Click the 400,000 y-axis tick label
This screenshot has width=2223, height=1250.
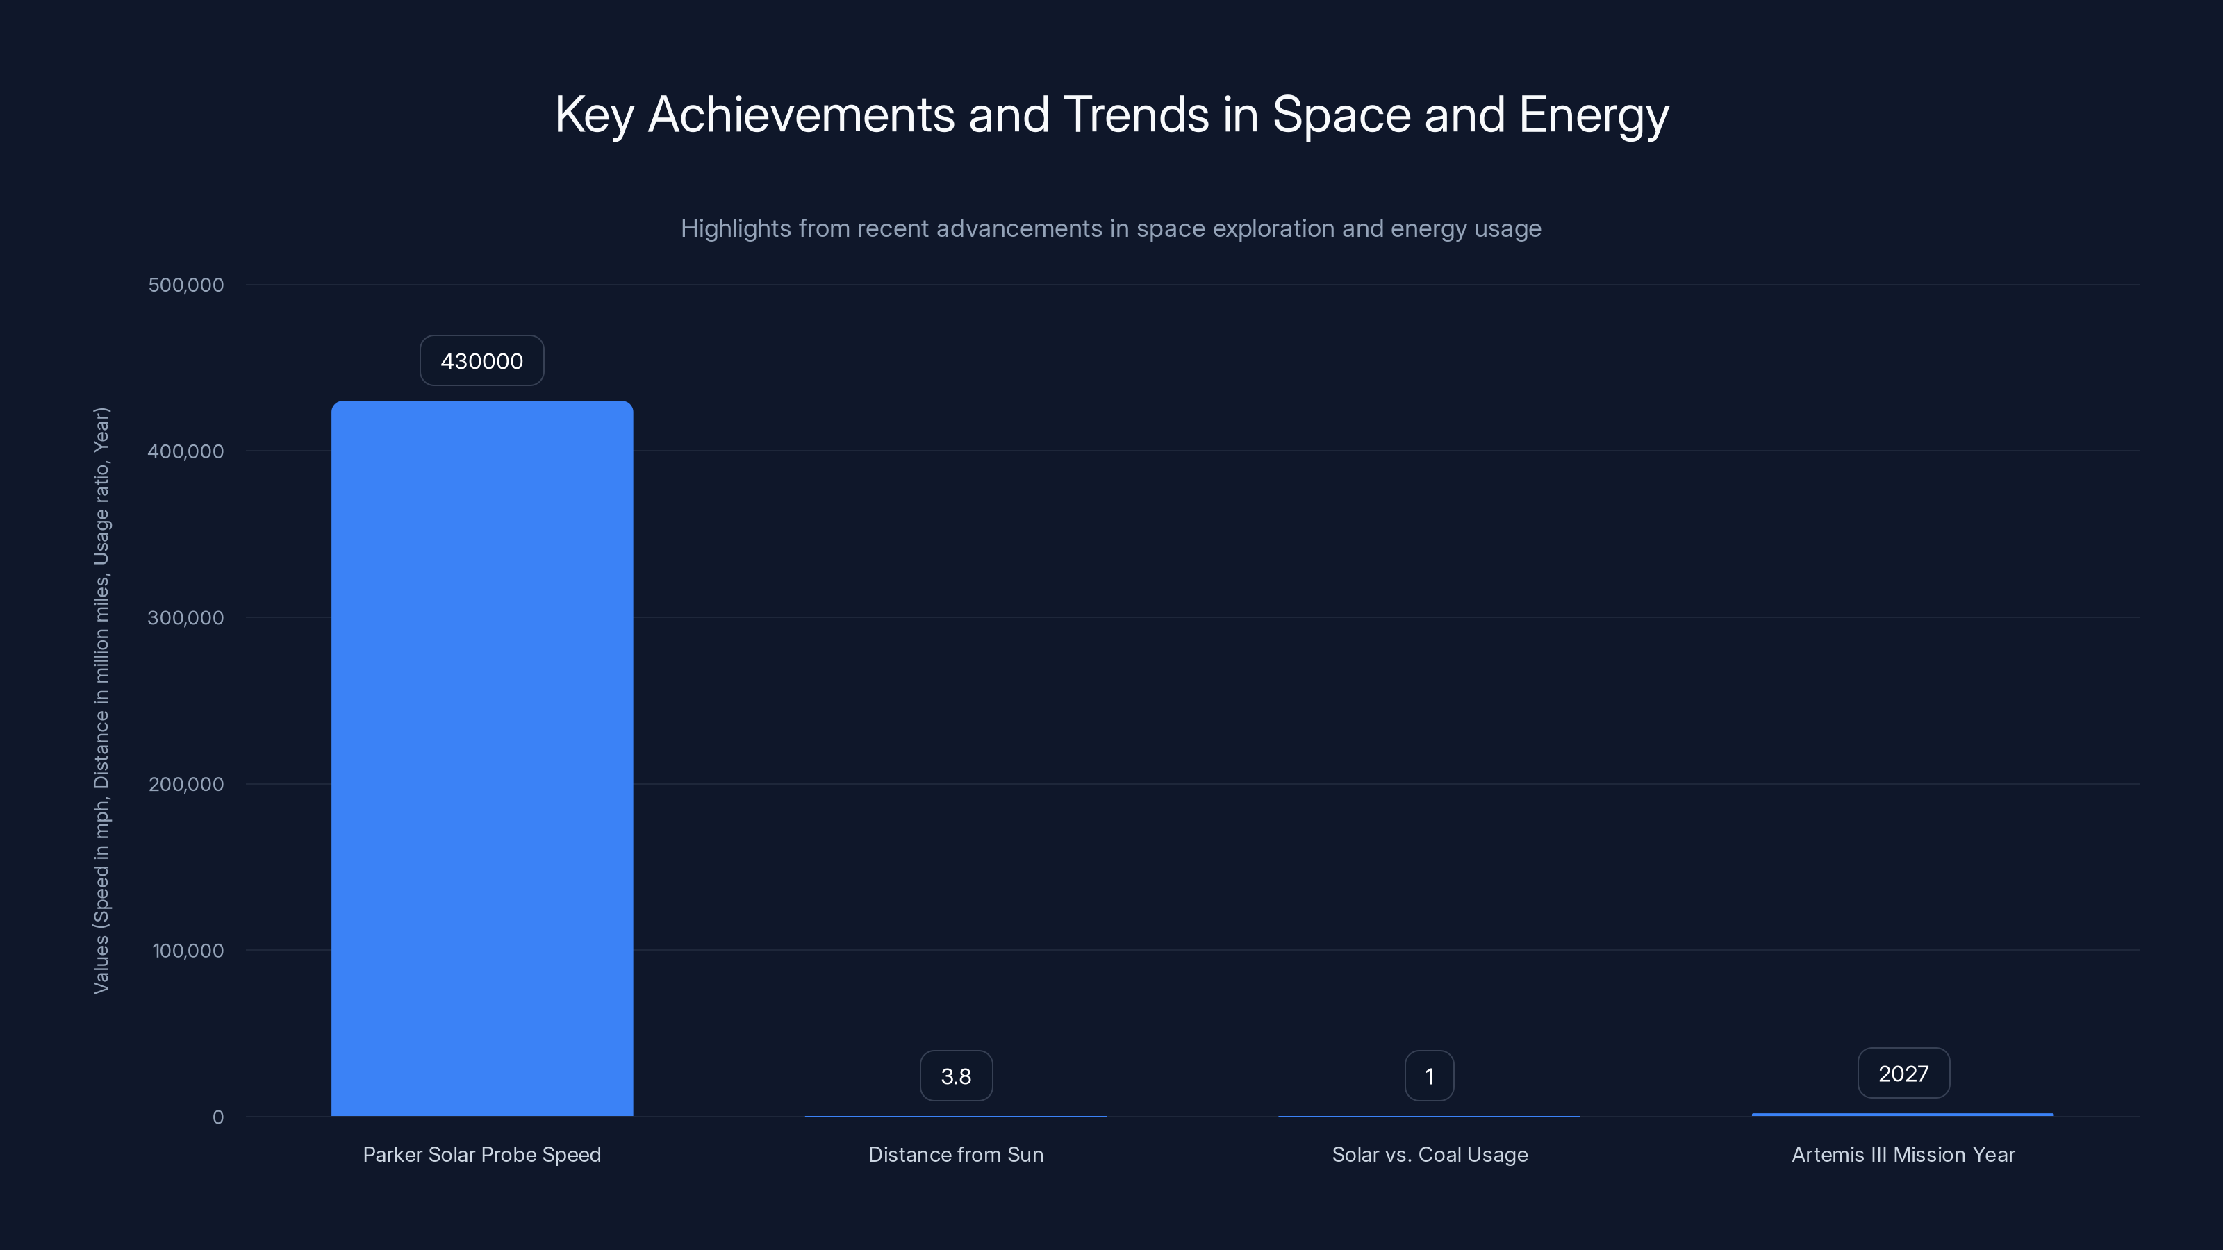pos(185,451)
